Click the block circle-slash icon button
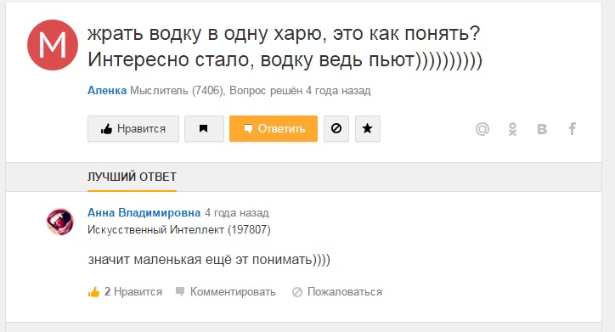Screen dimensions: 615x332 pos(336,128)
